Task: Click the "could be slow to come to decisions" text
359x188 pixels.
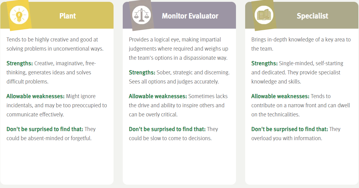Action: click(x=170, y=138)
